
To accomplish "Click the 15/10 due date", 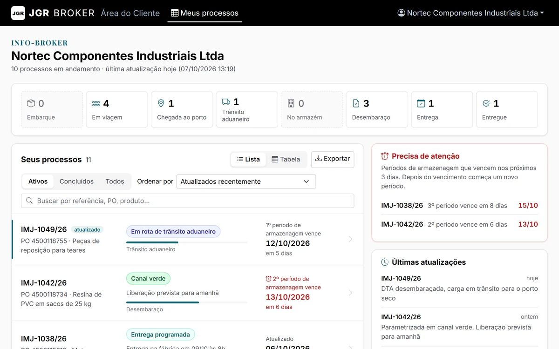I will (528, 205).
